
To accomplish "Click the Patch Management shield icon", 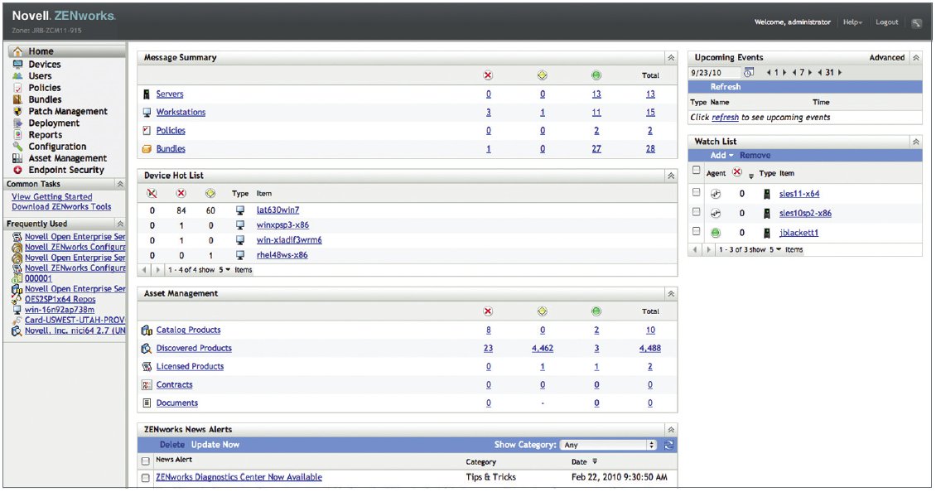I will (x=18, y=111).
